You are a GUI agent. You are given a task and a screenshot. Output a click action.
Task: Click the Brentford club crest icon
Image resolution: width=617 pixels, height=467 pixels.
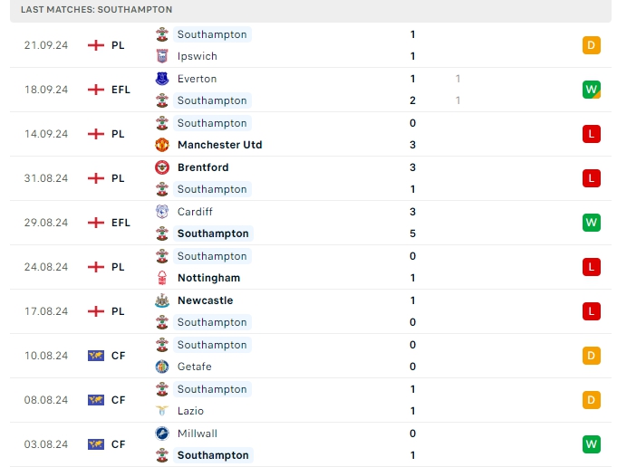point(162,167)
